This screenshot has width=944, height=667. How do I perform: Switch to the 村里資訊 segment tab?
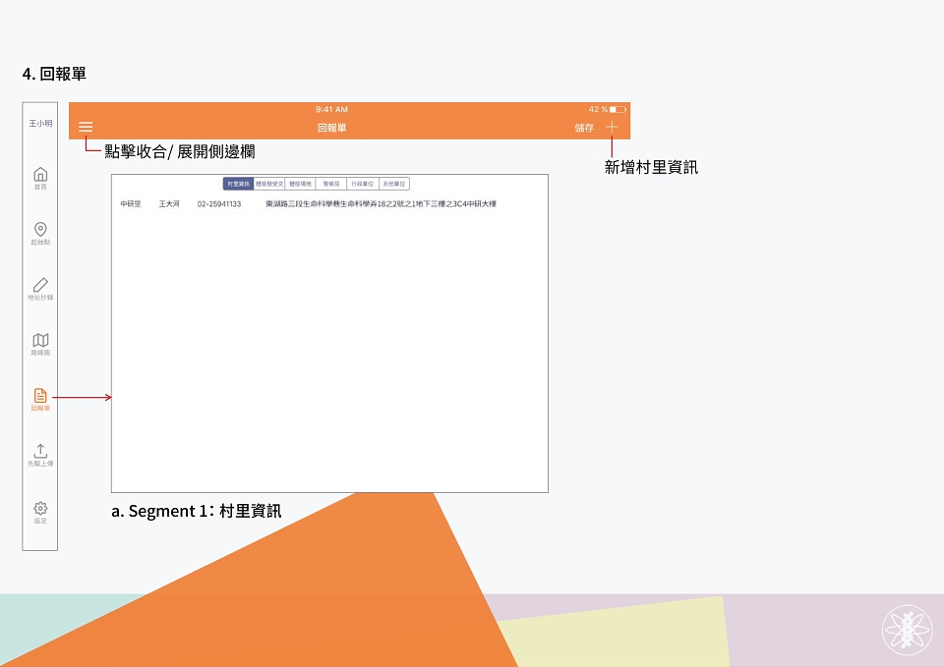[x=238, y=184]
